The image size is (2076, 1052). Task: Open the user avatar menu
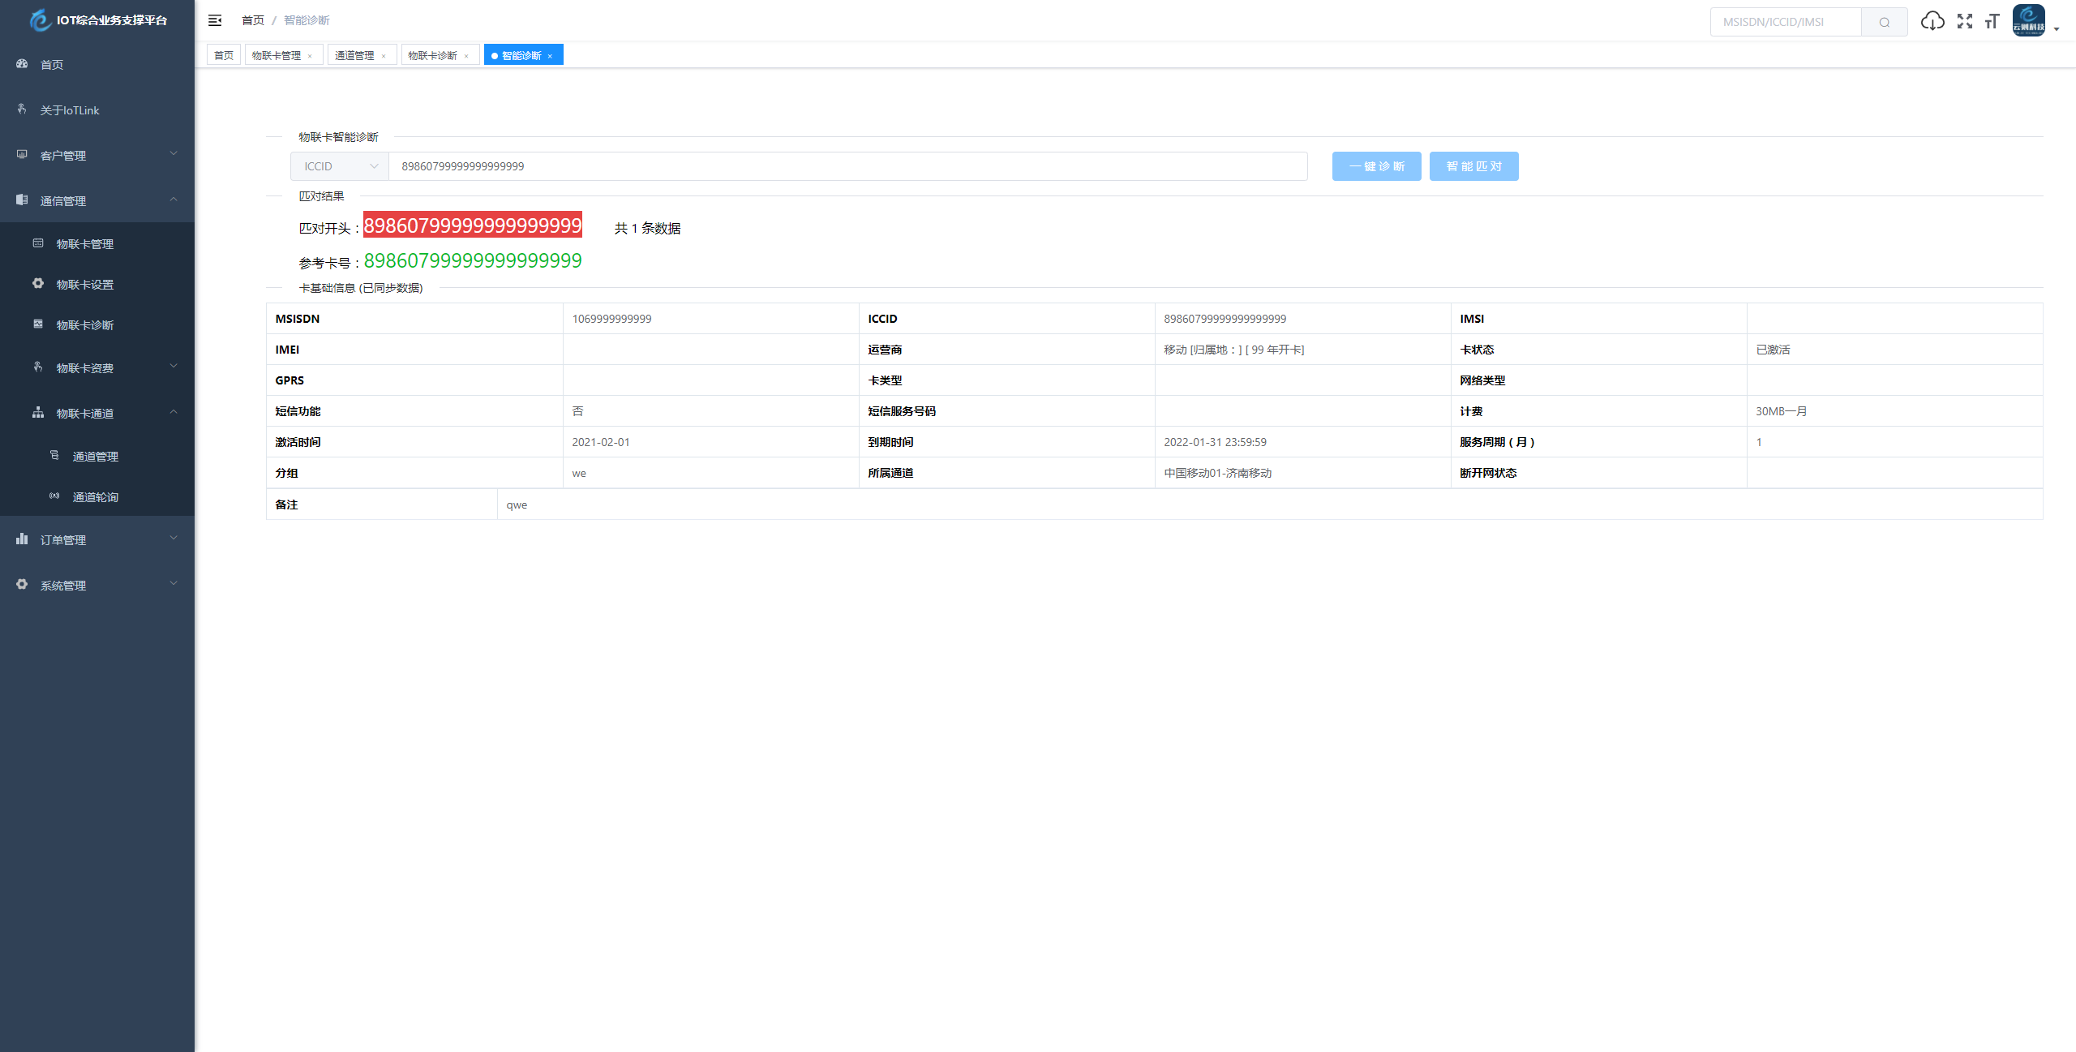(2029, 21)
